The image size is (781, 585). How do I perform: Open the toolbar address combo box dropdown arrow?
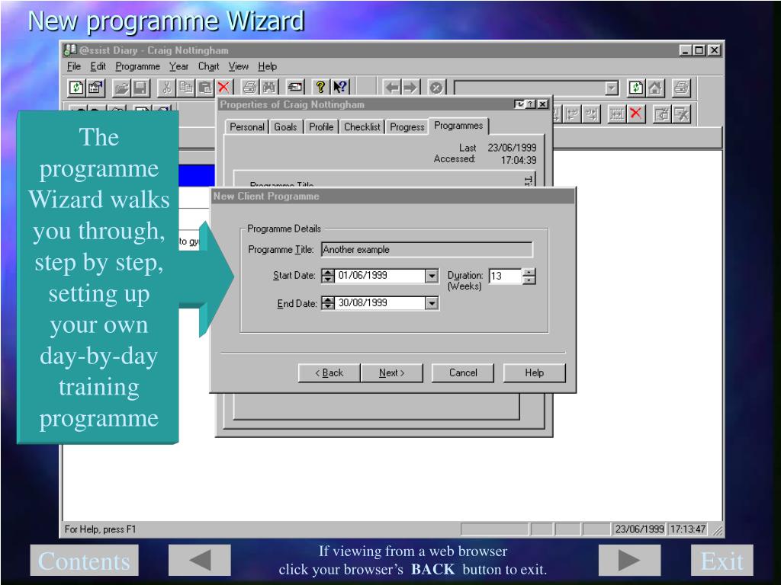pos(611,88)
